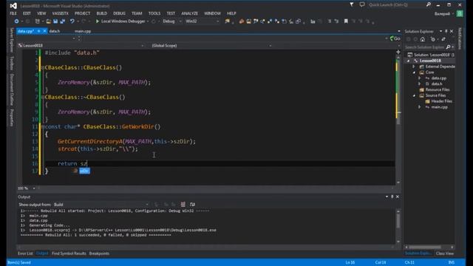Pin the data.cpp tab

coord(38,31)
